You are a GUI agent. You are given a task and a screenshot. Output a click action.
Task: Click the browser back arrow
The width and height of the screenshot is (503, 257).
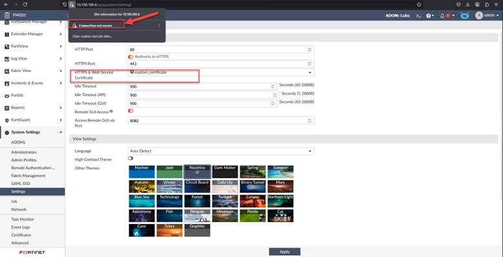pyautogui.click(x=6, y=5)
